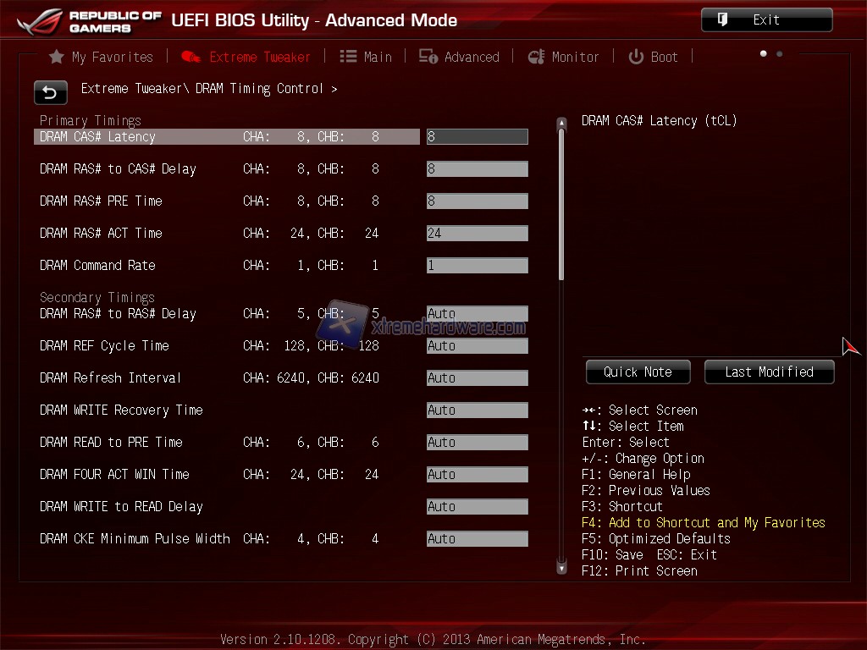Click the Advanced chip icon
The height and width of the screenshot is (650, 867).
tap(428, 57)
